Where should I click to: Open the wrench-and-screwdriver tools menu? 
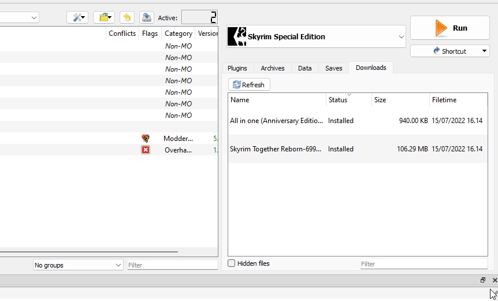point(77,17)
